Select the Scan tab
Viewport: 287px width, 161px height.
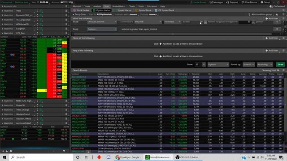[107, 6]
